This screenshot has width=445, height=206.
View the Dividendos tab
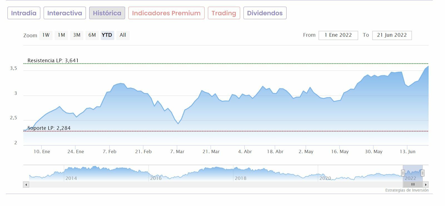(265, 13)
